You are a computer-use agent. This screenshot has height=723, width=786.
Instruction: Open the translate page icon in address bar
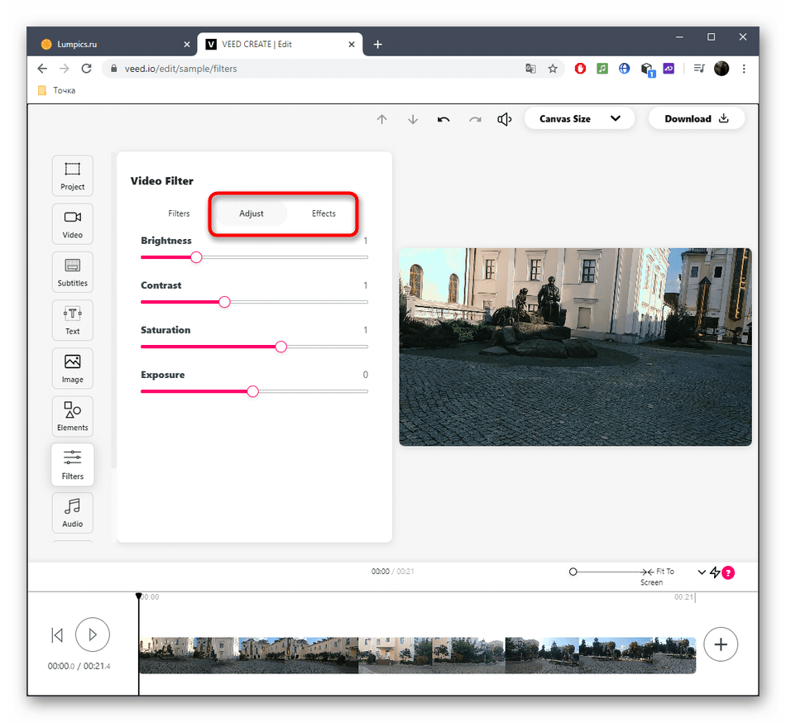point(530,69)
